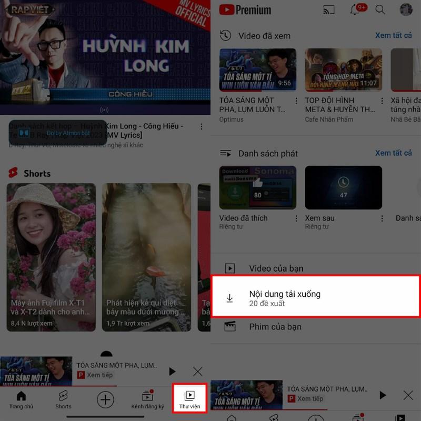
Task: Click the YouTube Premium logo
Action: tap(245, 10)
